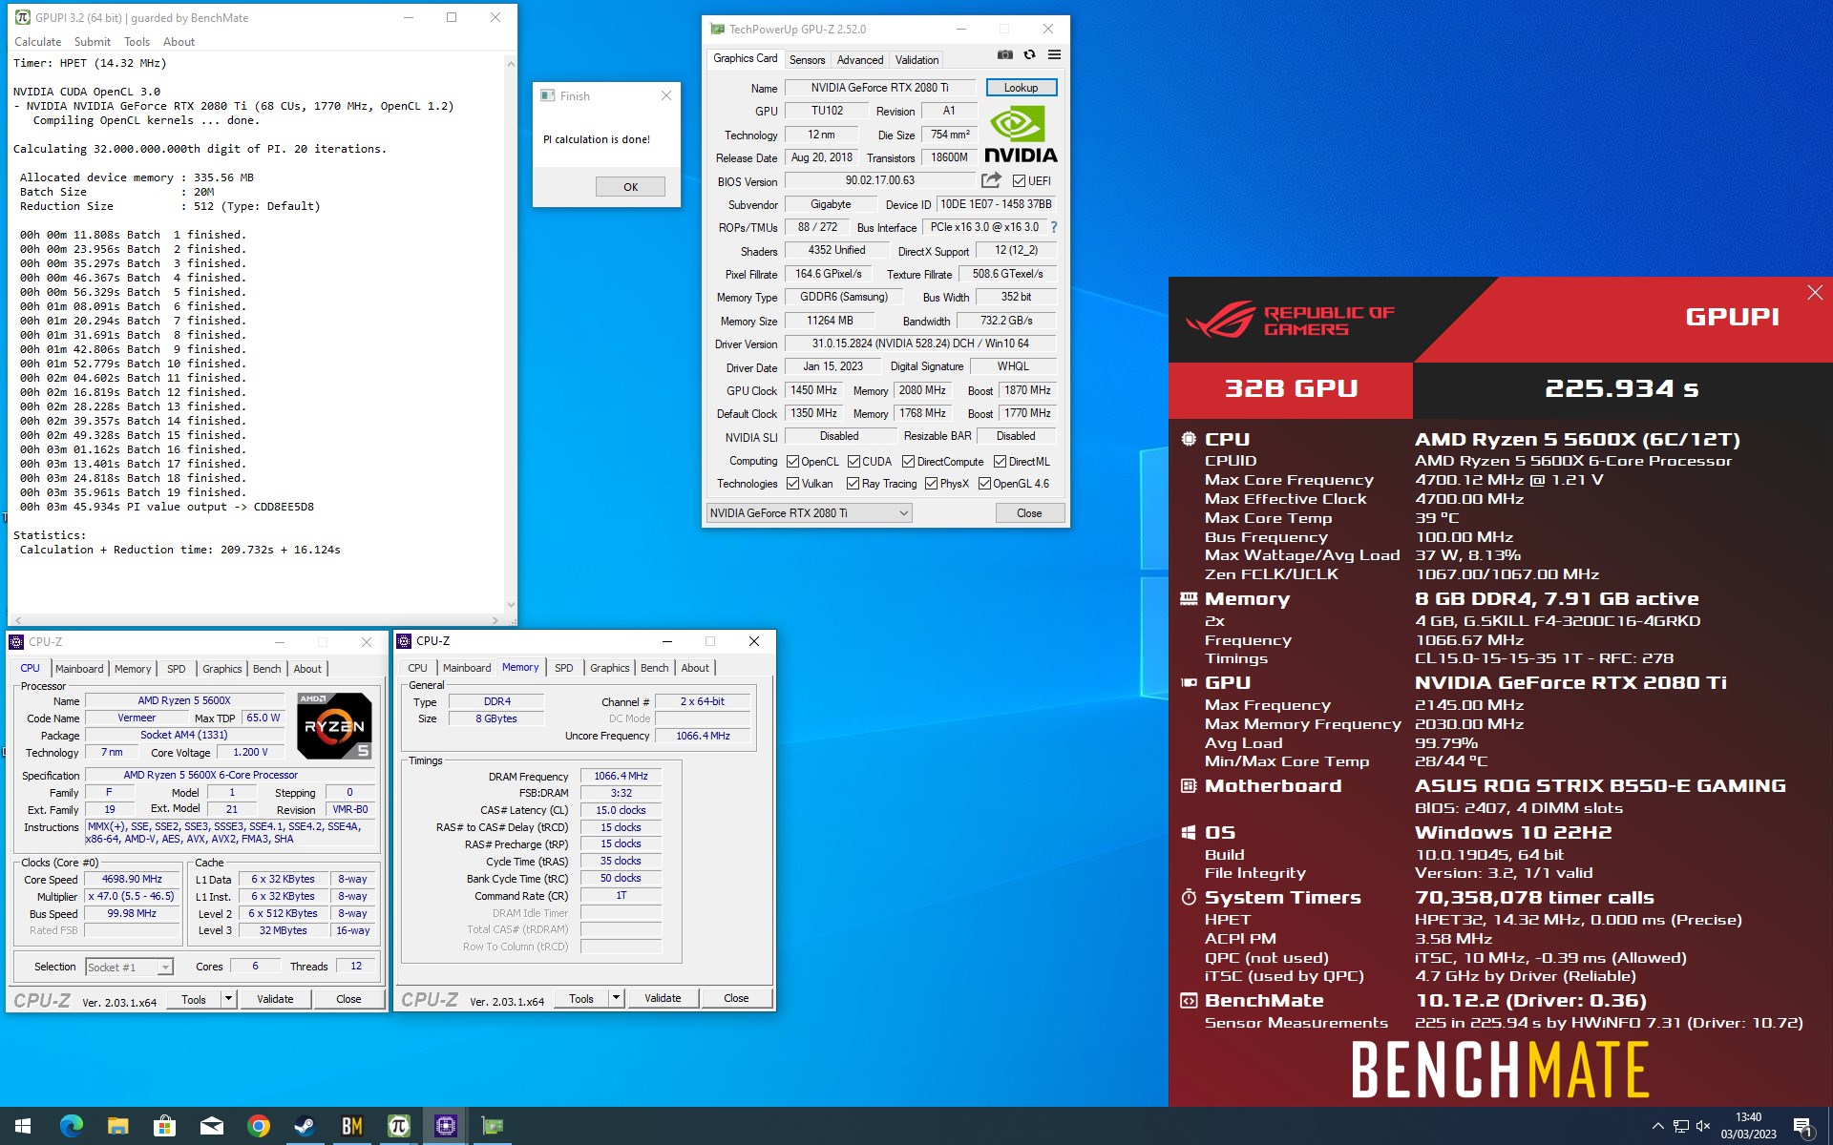
Task: Open Steam from the taskbar
Action: click(x=305, y=1126)
